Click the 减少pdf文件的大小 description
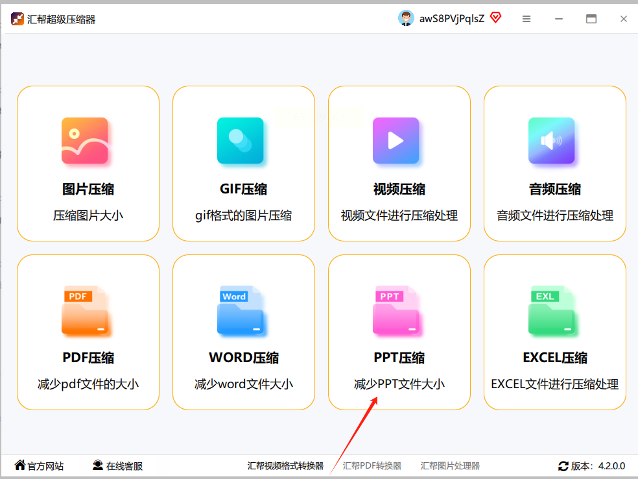 [88, 384]
